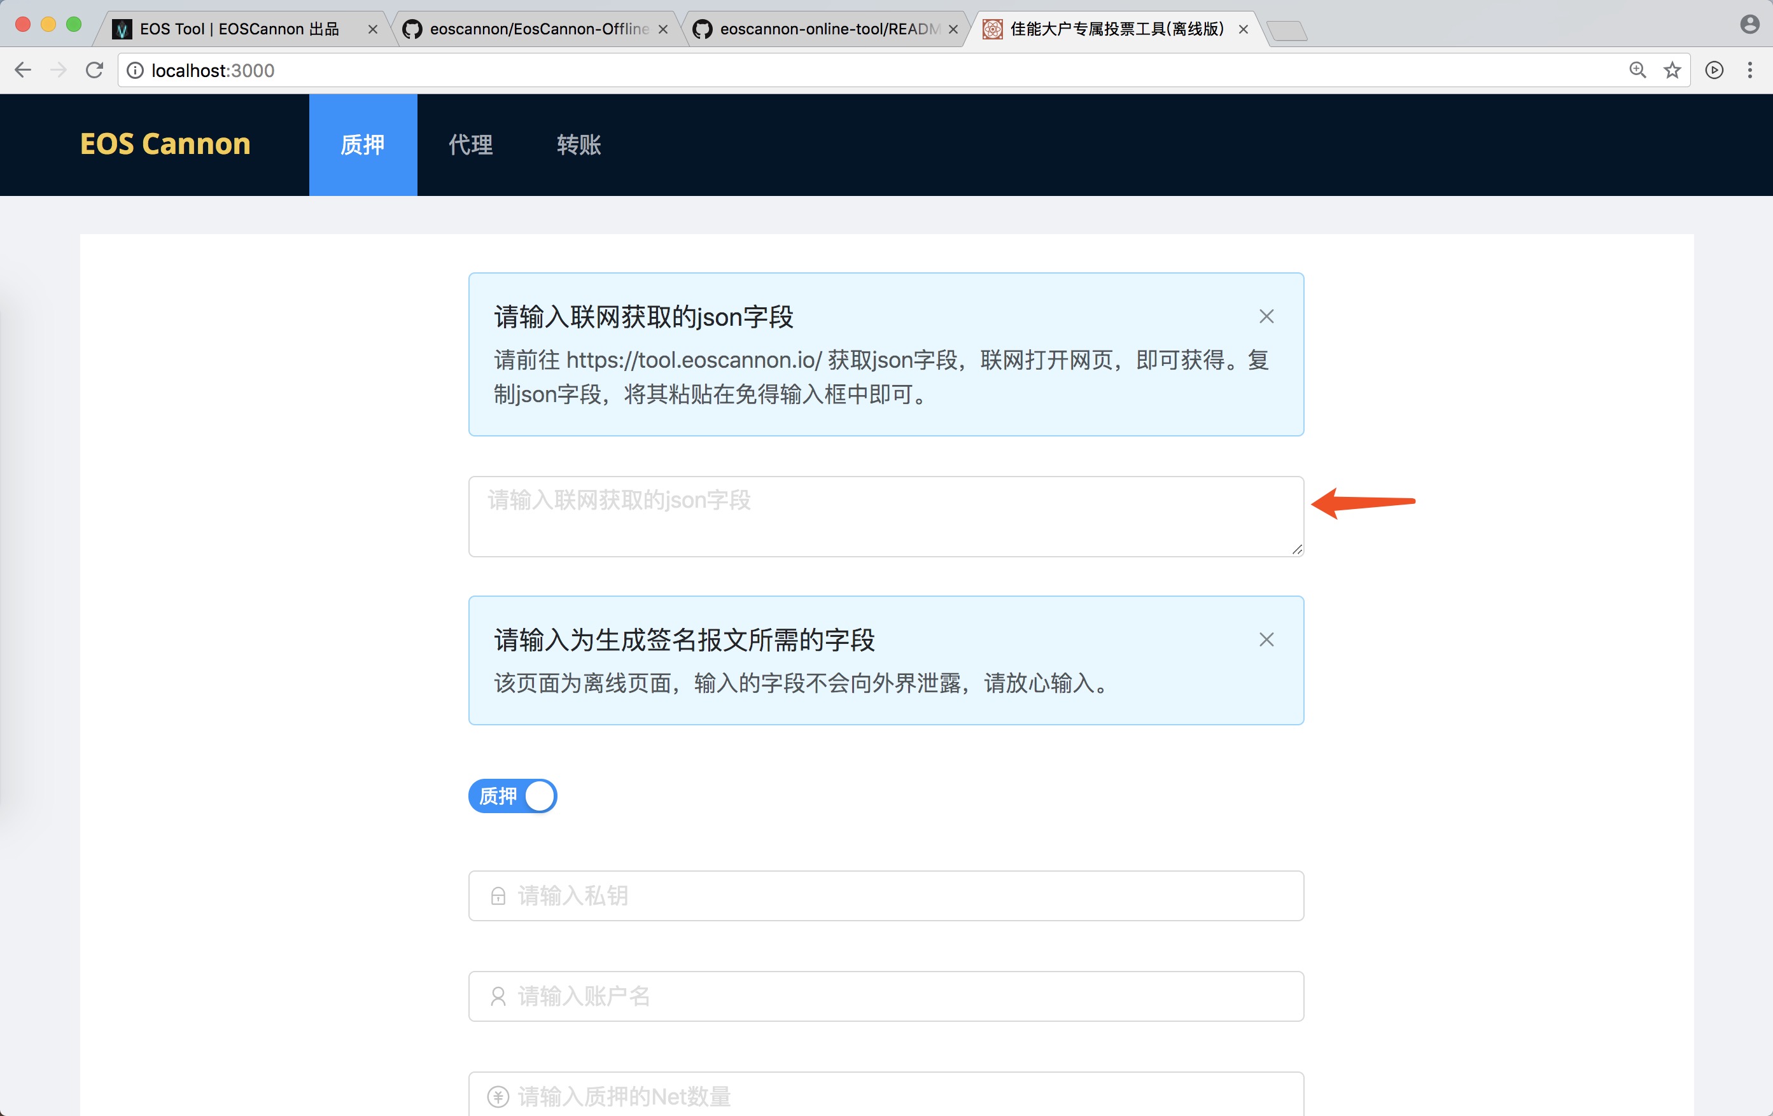This screenshot has width=1773, height=1116.
Task: Select the 转账 menu tab
Action: pyautogui.click(x=578, y=145)
